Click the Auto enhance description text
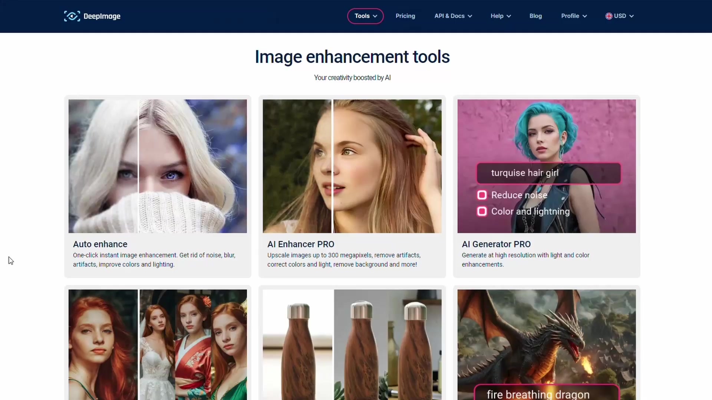This screenshot has width=712, height=400. [154, 260]
